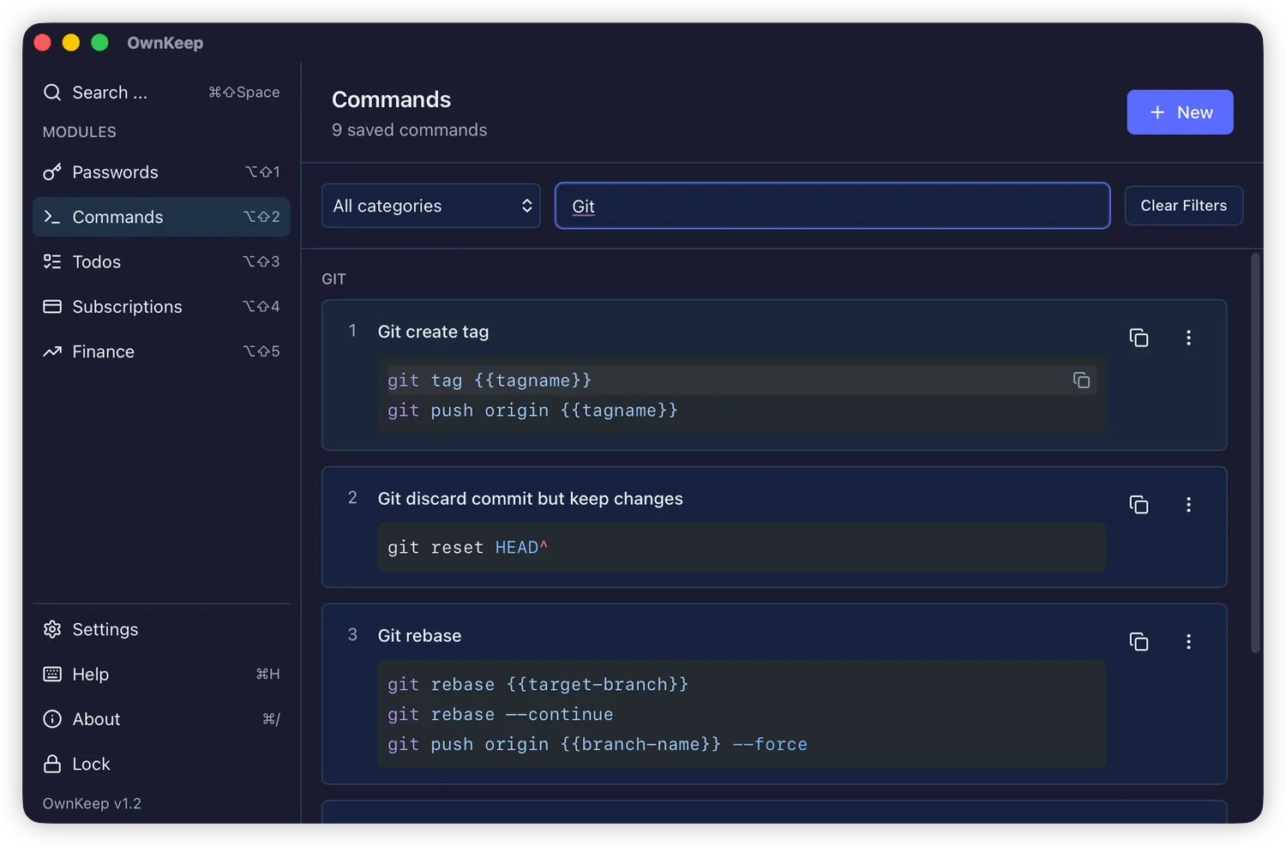The width and height of the screenshot is (1286, 846).
Task: Click the key icon next to Passwords
Action: point(52,172)
